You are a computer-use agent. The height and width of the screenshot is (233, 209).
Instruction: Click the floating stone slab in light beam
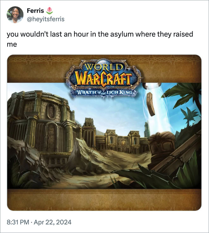pos(151,104)
